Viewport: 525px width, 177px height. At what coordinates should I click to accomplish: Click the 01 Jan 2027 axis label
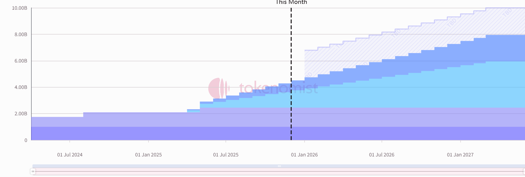[460, 155]
